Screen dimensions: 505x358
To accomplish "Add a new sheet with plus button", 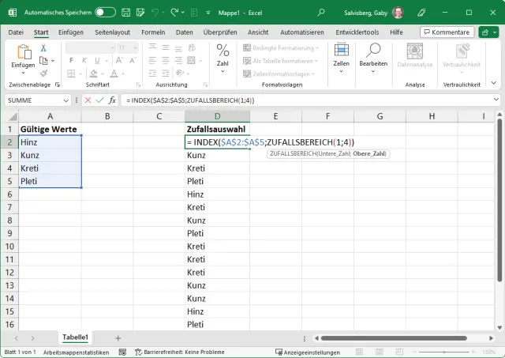I will point(118,337).
